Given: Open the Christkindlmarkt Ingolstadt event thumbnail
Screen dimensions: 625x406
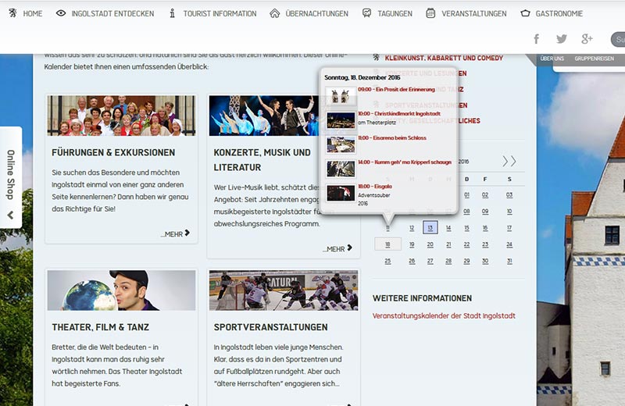Looking at the screenshot, I should (341, 121).
